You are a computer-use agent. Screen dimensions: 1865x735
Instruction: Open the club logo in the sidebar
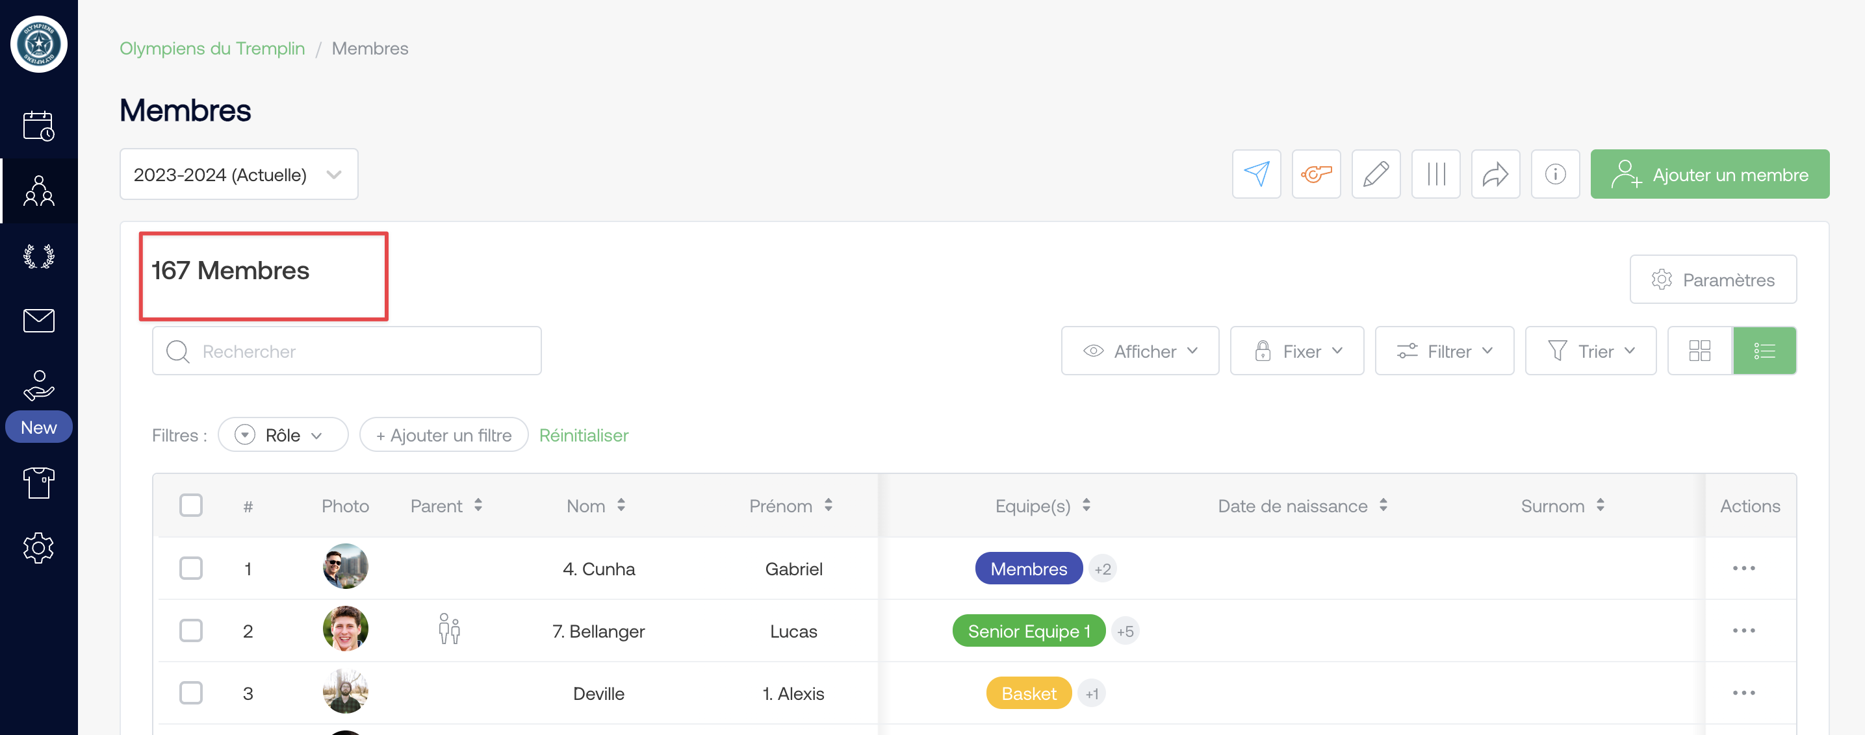(x=38, y=44)
